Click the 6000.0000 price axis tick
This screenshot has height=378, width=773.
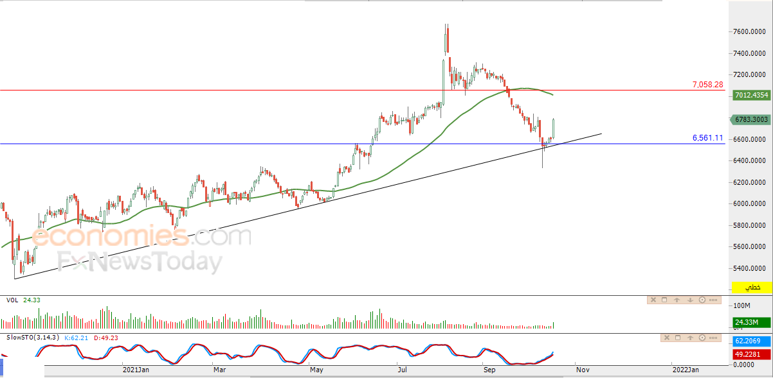(x=749, y=203)
